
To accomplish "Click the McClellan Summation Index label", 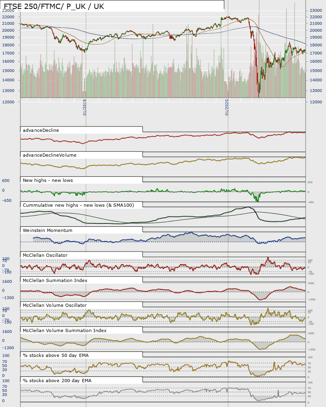I will pos(55,280).
